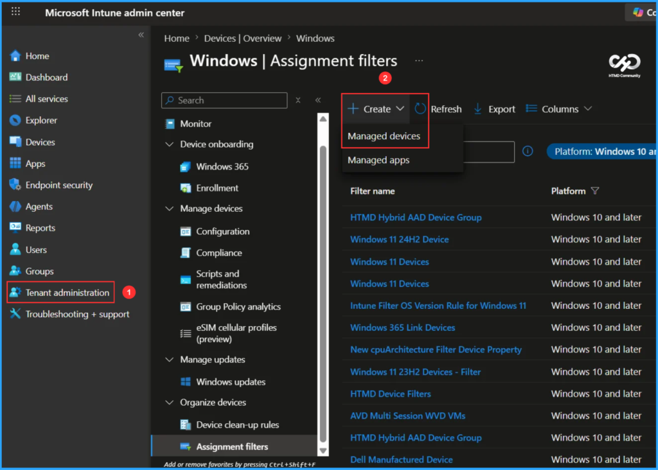Click the Platform: Windows 10 filter pill
The width and height of the screenshot is (658, 470).
coord(602,152)
